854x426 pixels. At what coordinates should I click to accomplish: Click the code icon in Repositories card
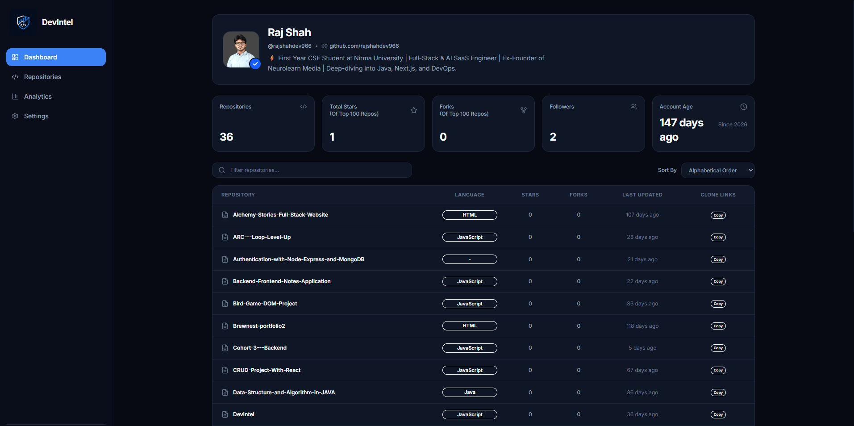coord(304,107)
